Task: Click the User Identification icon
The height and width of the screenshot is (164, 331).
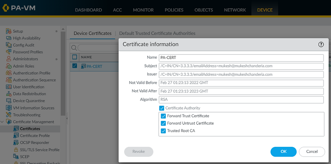Action: point(9,87)
